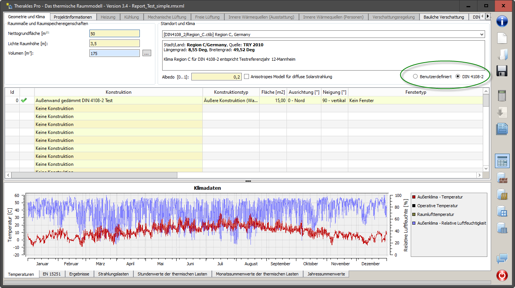
Task: Open a project file via the folder icon
Action: tap(502, 54)
